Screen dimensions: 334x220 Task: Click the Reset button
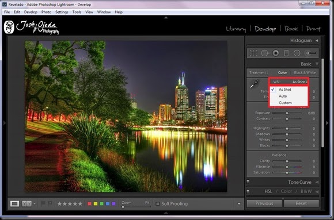(301, 203)
